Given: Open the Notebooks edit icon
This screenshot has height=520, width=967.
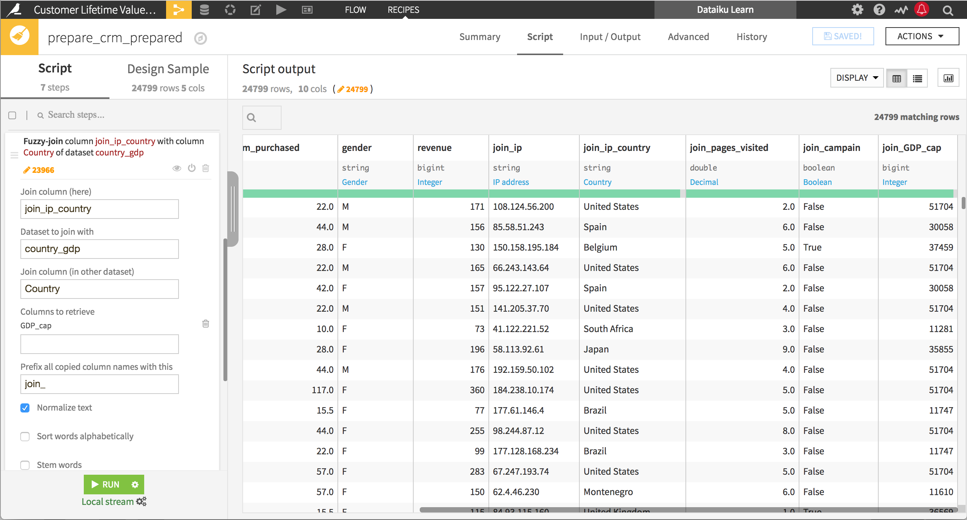Looking at the screenshot, I should pos(256,9).
